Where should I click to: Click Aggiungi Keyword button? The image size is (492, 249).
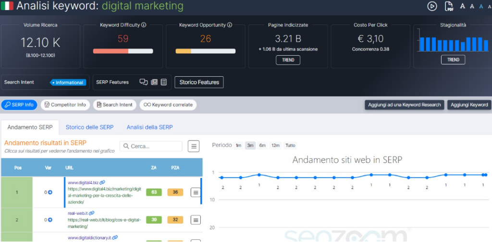tap(469, 105)
